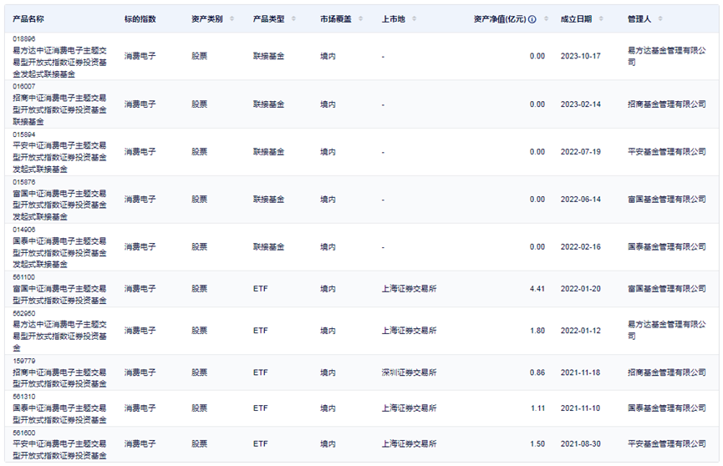This screenshot has width=723, height=466.
Task: Click manager 招商基金管理有限公司 in the 2023-02-14 row
Action: [667, 104]
